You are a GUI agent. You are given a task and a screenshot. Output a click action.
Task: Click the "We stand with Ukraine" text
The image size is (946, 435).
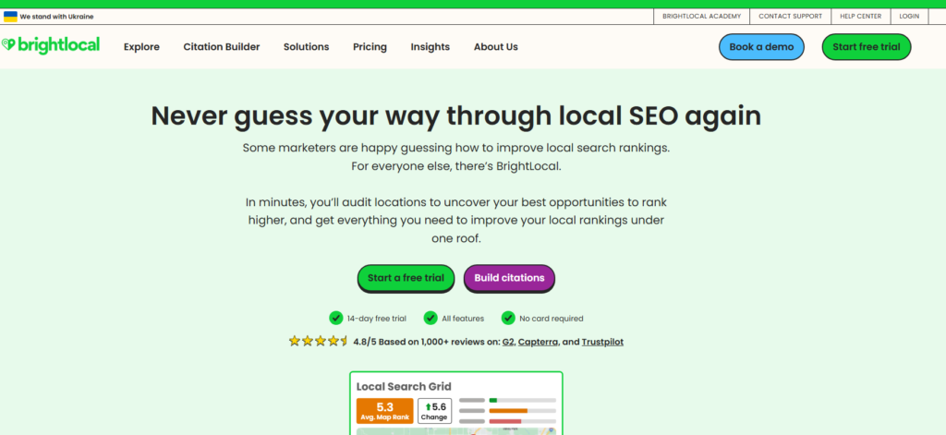(x=56, y=17)
